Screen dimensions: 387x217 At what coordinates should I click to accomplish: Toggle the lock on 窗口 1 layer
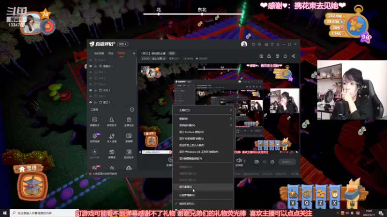click(x=95, y=102)
